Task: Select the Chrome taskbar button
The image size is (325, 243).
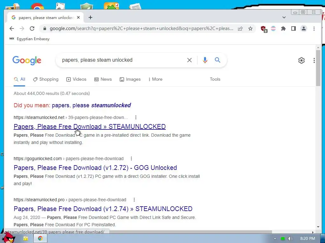Action: tap(40, 239)
